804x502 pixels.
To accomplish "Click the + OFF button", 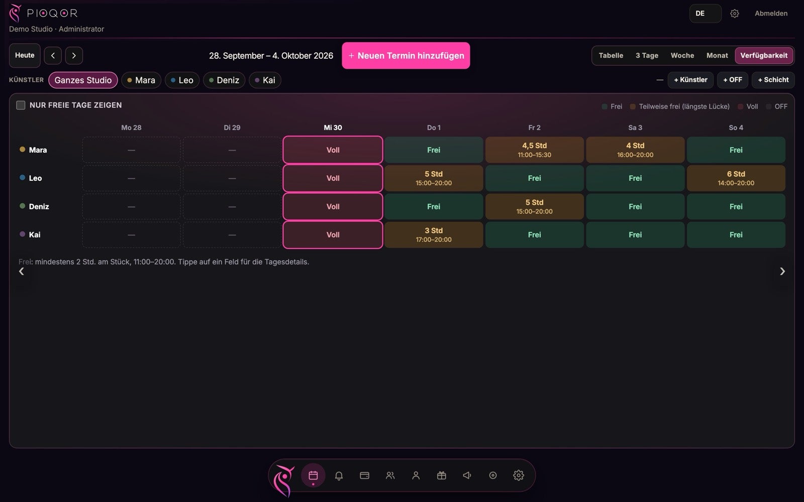I will [x=733, y=80].
